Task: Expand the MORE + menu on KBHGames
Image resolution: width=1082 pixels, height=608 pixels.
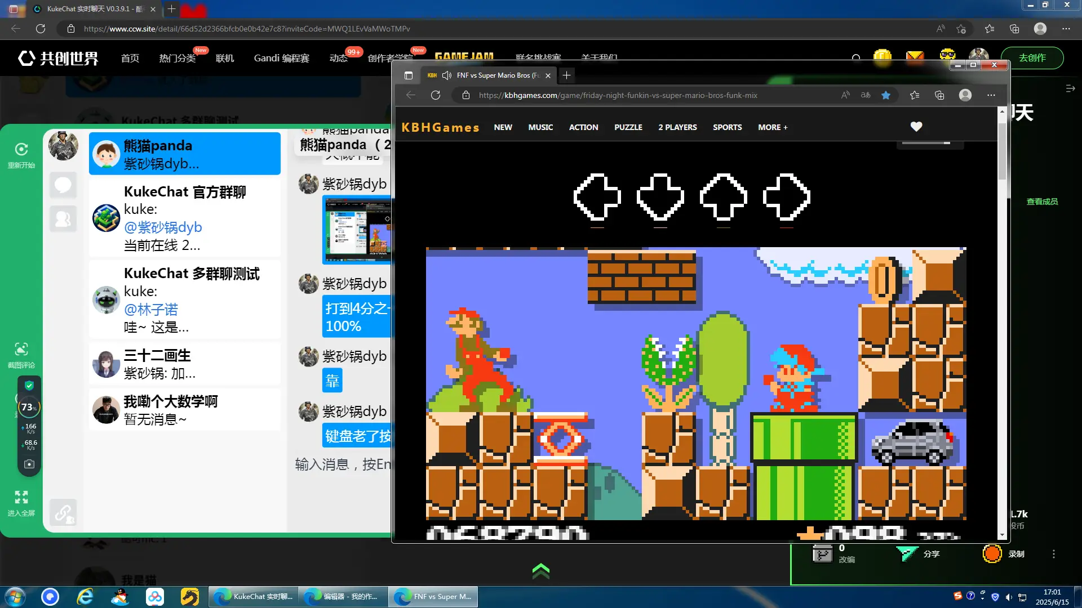Action: [773, 127]
